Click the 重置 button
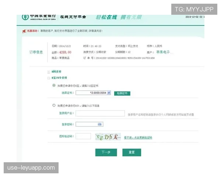This screenshot has height=177, width=221. point(131,152)
